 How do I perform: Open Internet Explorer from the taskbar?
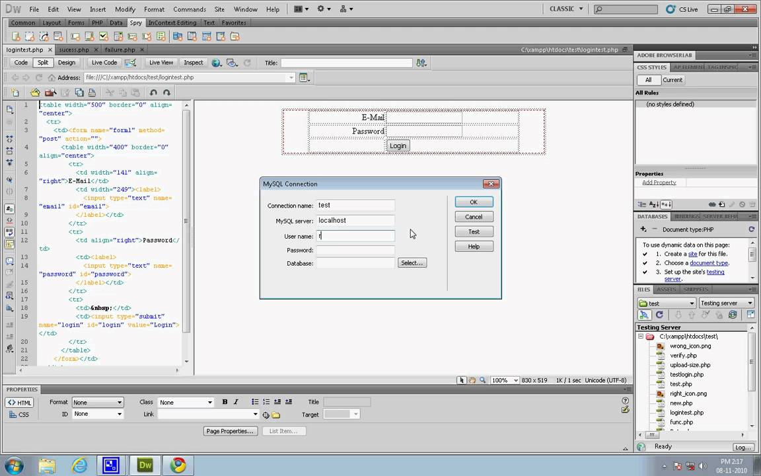(79, 465)
